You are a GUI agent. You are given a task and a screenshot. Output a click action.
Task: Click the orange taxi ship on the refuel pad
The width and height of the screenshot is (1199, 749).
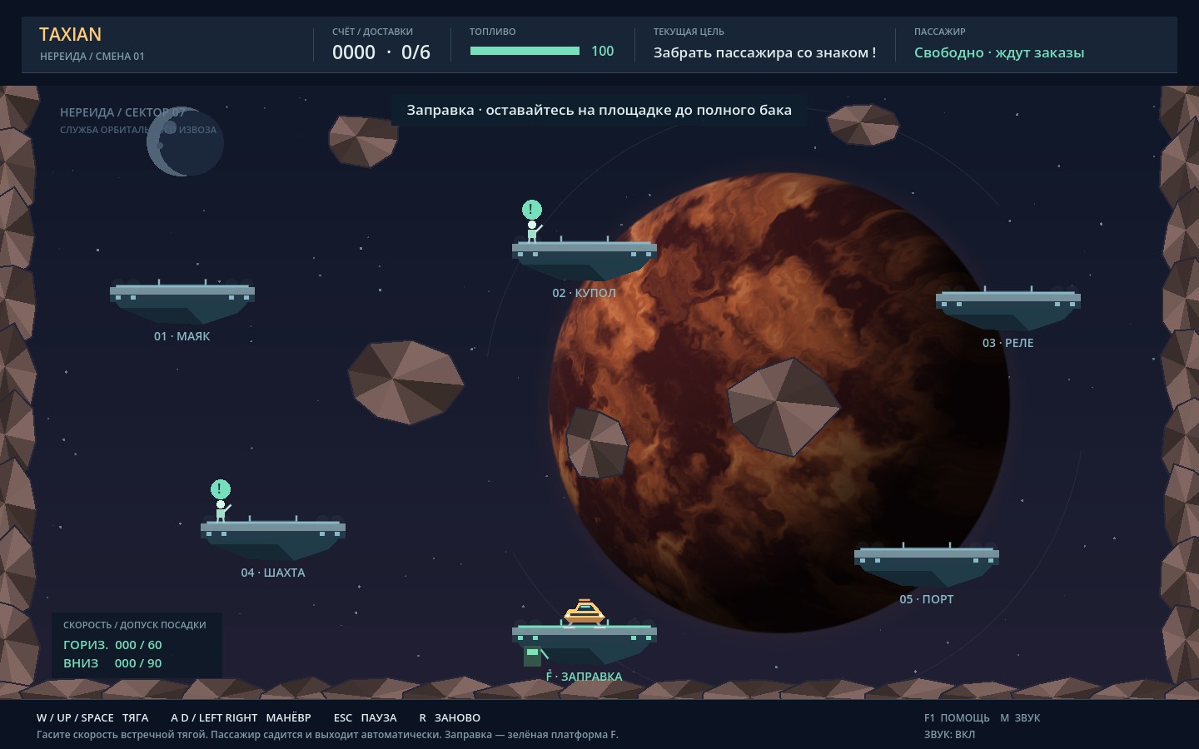585,613
